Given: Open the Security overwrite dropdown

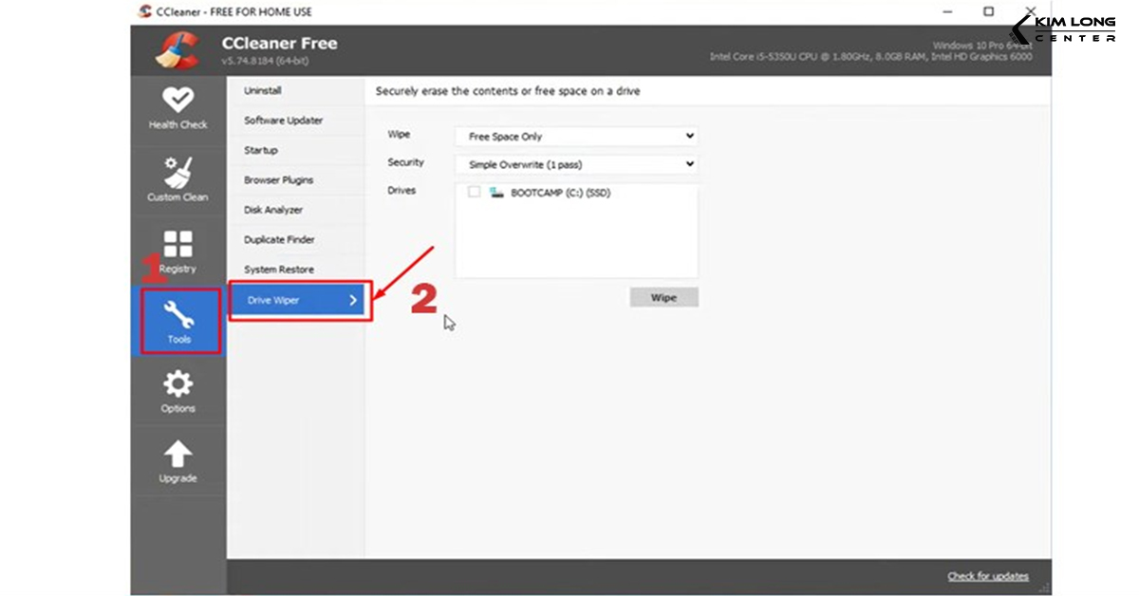Looking at the screenshot, I should [576, 164].
